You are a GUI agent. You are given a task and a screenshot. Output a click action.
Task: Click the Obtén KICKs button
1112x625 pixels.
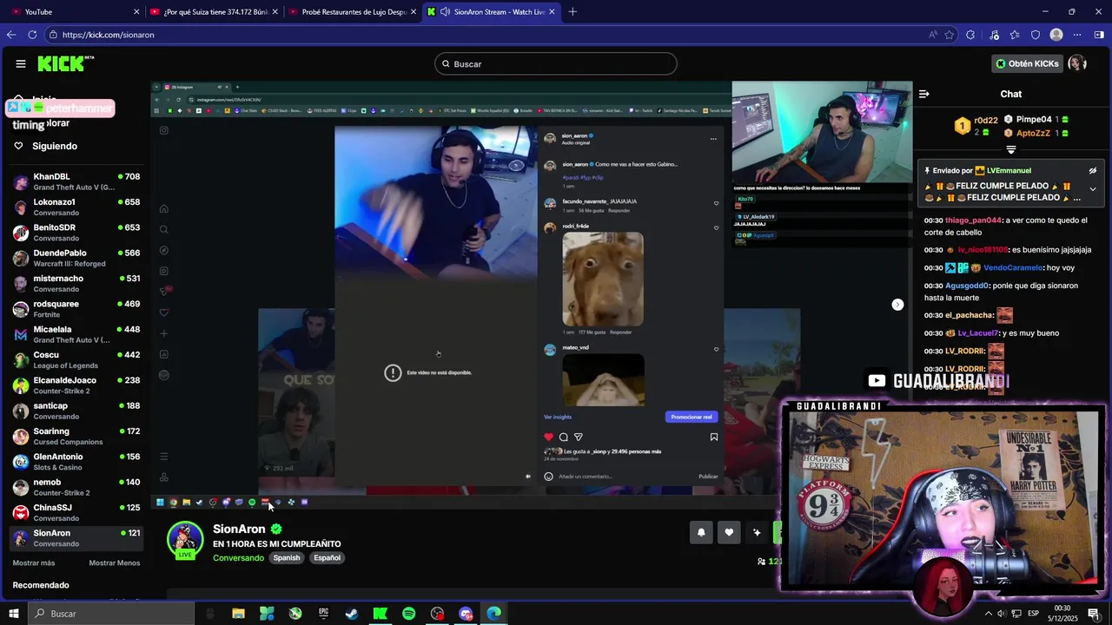(1027, 63)
